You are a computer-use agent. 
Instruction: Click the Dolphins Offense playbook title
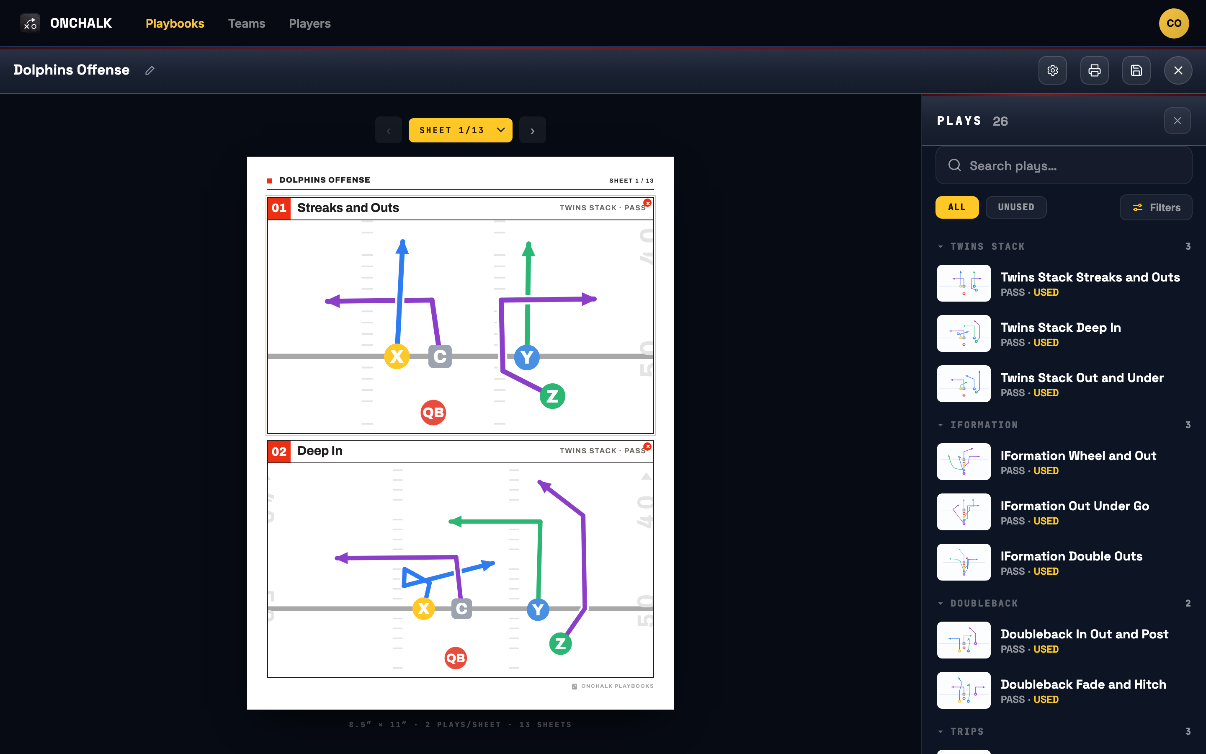pyautogui.click(x=71, y=70)
